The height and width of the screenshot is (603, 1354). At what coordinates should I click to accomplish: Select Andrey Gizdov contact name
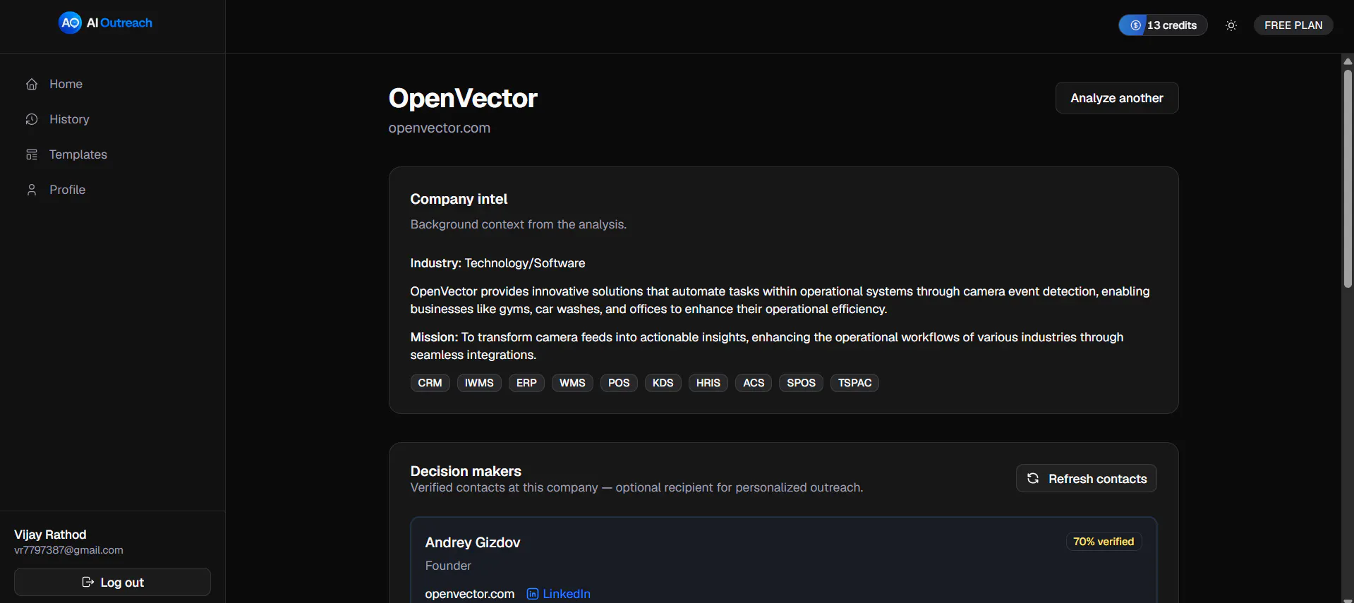click(x=473, y=542)
